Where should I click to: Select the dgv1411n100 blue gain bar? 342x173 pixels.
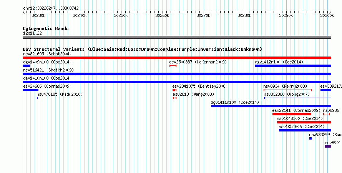tap(271, 106)
